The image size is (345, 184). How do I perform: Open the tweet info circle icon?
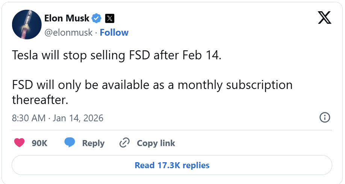click(325, 118)
